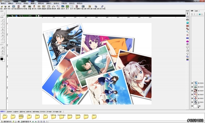Expand the dropdown arrow at toolbar's right end
This screenshot has width=205, height=123.
tap(105, 7)
